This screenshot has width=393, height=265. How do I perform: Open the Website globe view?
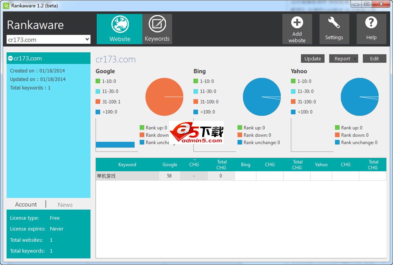120,29
